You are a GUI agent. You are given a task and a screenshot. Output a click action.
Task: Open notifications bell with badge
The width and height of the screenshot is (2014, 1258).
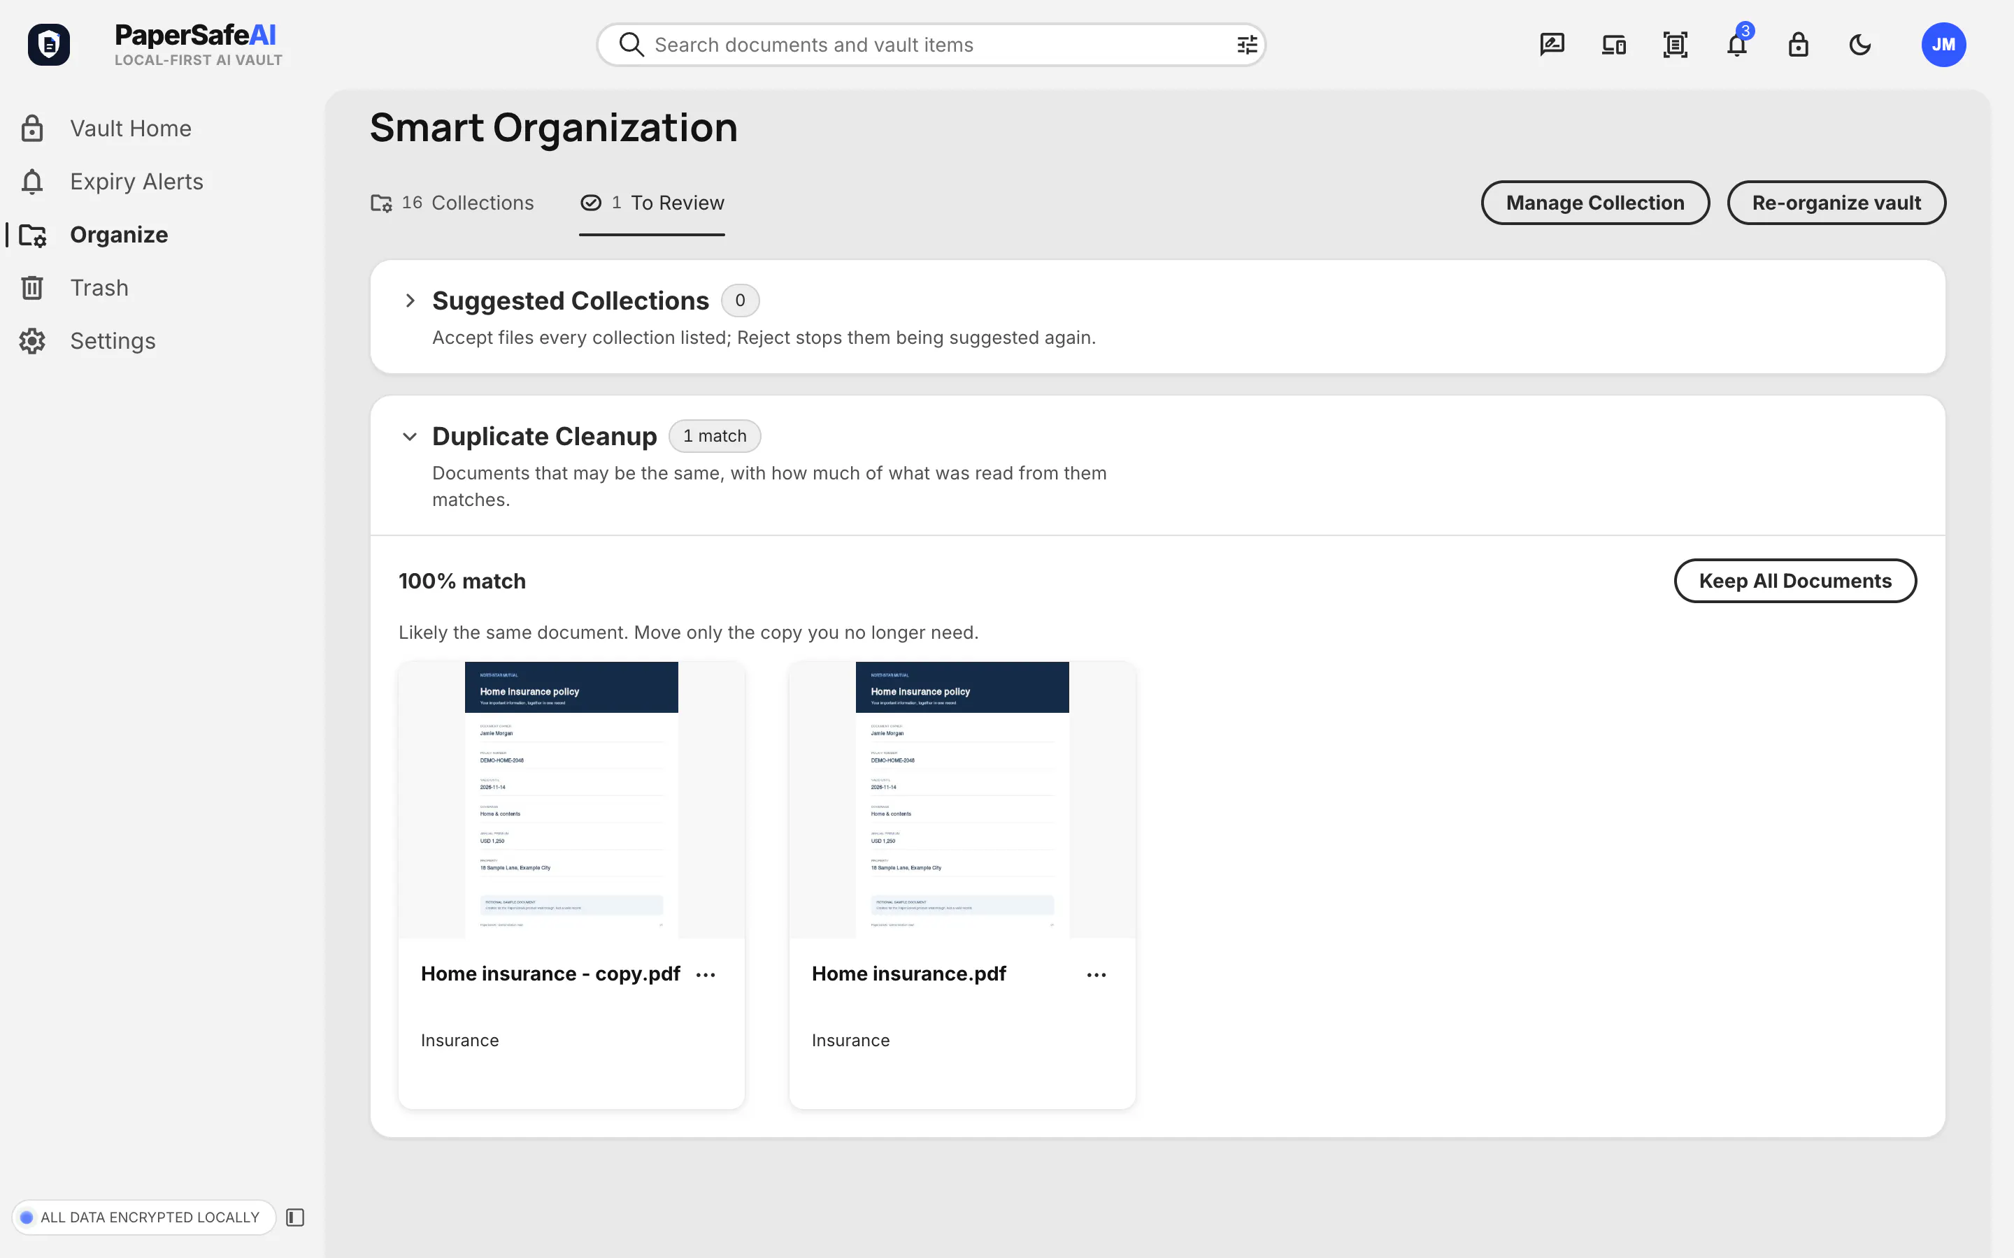coord(1737,43)
